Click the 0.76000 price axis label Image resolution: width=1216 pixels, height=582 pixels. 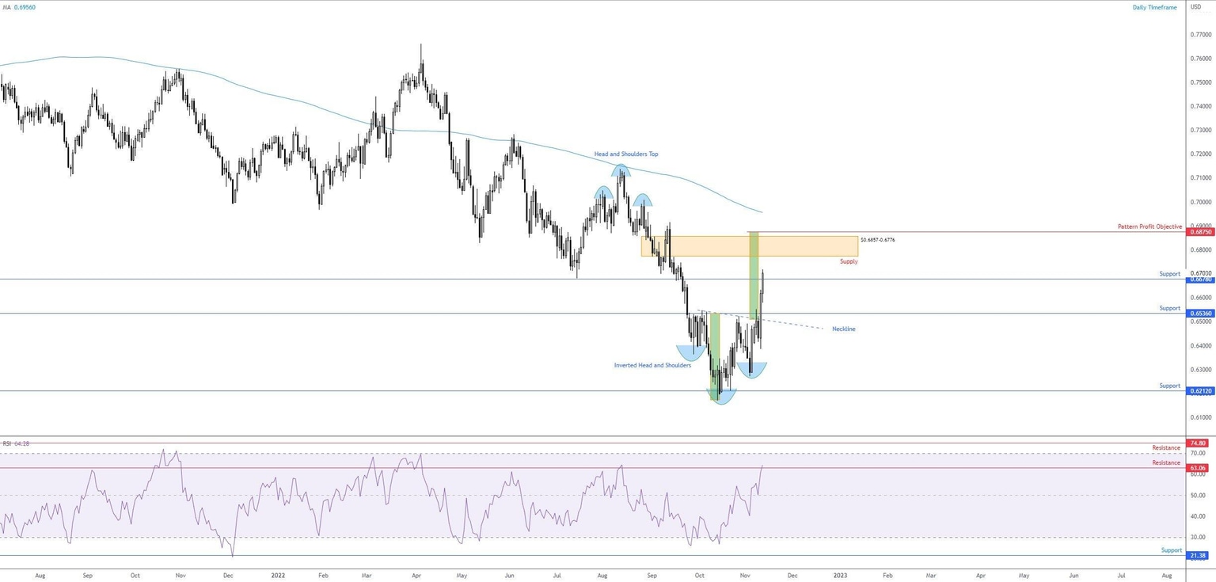click(1202, 59)
